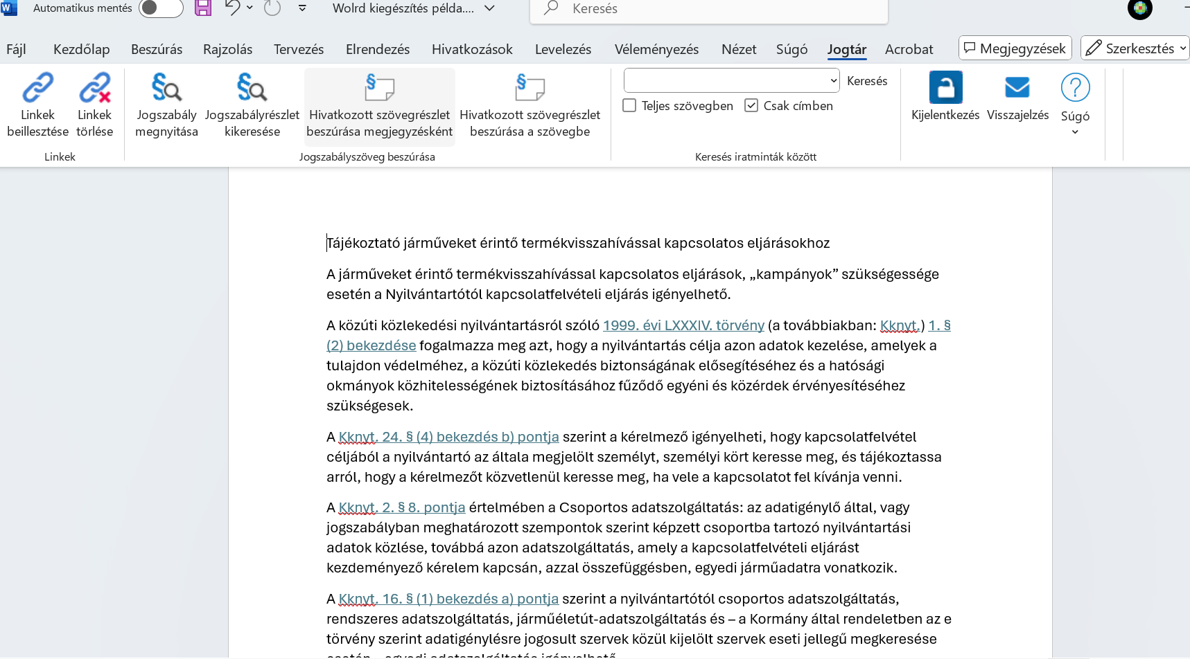
Task: Insert Hivatkozott szövegrészlet as comment
Action: (x=379, y=88)
